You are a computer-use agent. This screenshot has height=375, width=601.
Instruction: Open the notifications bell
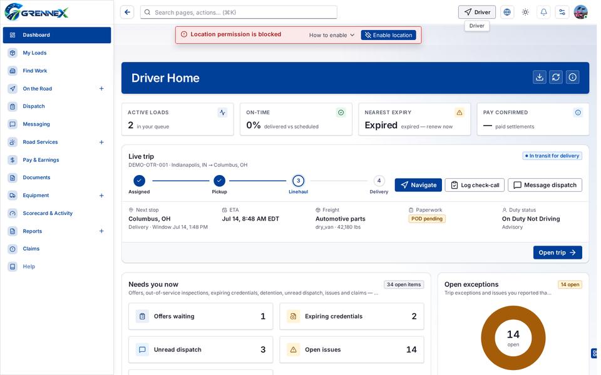543,12
